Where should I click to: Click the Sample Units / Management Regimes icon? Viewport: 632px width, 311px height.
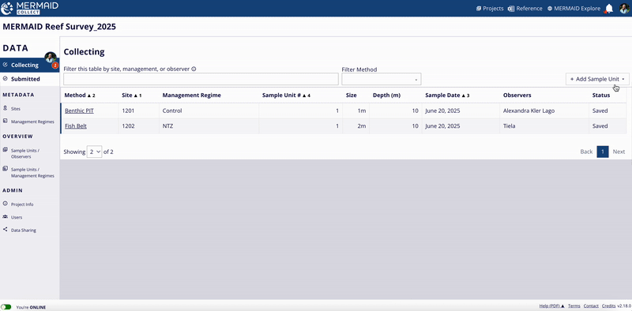coord(6,168)
